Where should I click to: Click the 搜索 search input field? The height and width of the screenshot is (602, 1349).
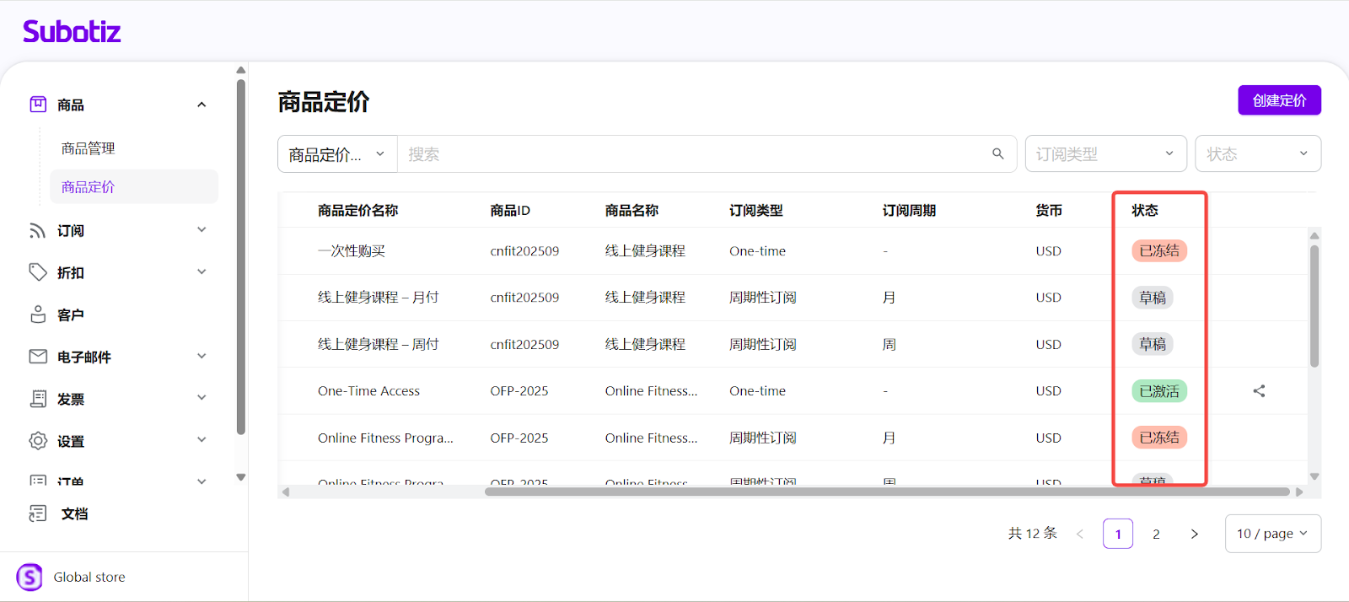point(691,154)
